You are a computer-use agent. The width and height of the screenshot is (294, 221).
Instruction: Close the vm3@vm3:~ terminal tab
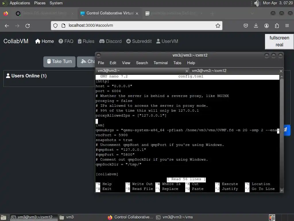(187, 71)
